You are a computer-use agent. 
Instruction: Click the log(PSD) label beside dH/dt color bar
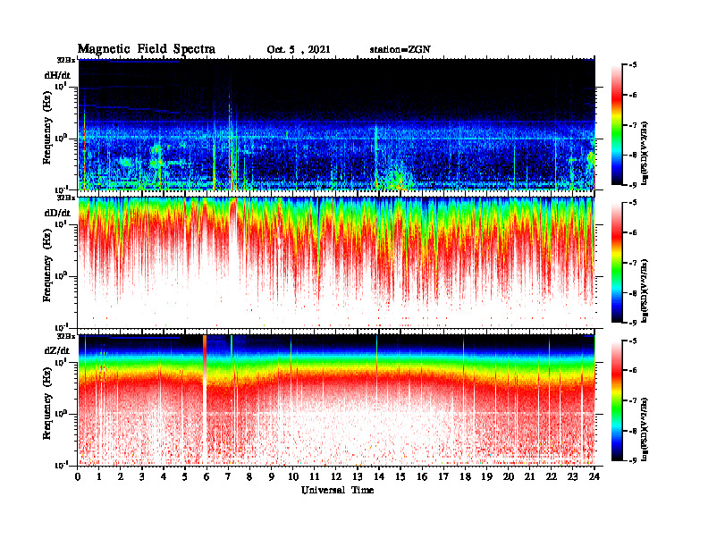click(x=645, y=153)
